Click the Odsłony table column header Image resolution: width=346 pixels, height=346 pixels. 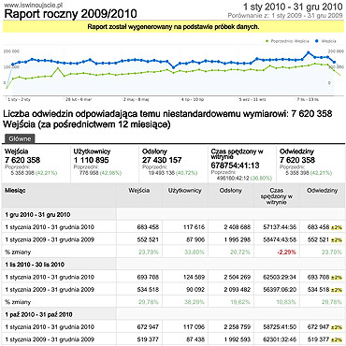pyautogui.click(x=231, y=195)
